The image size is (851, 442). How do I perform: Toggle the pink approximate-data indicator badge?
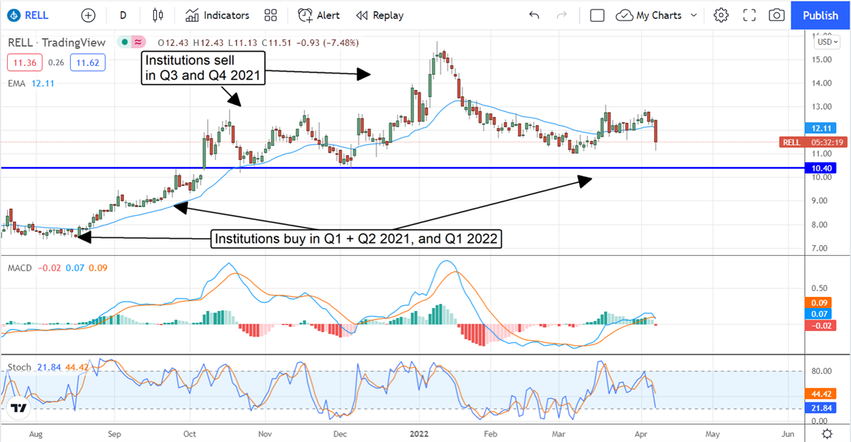[138, 42]
